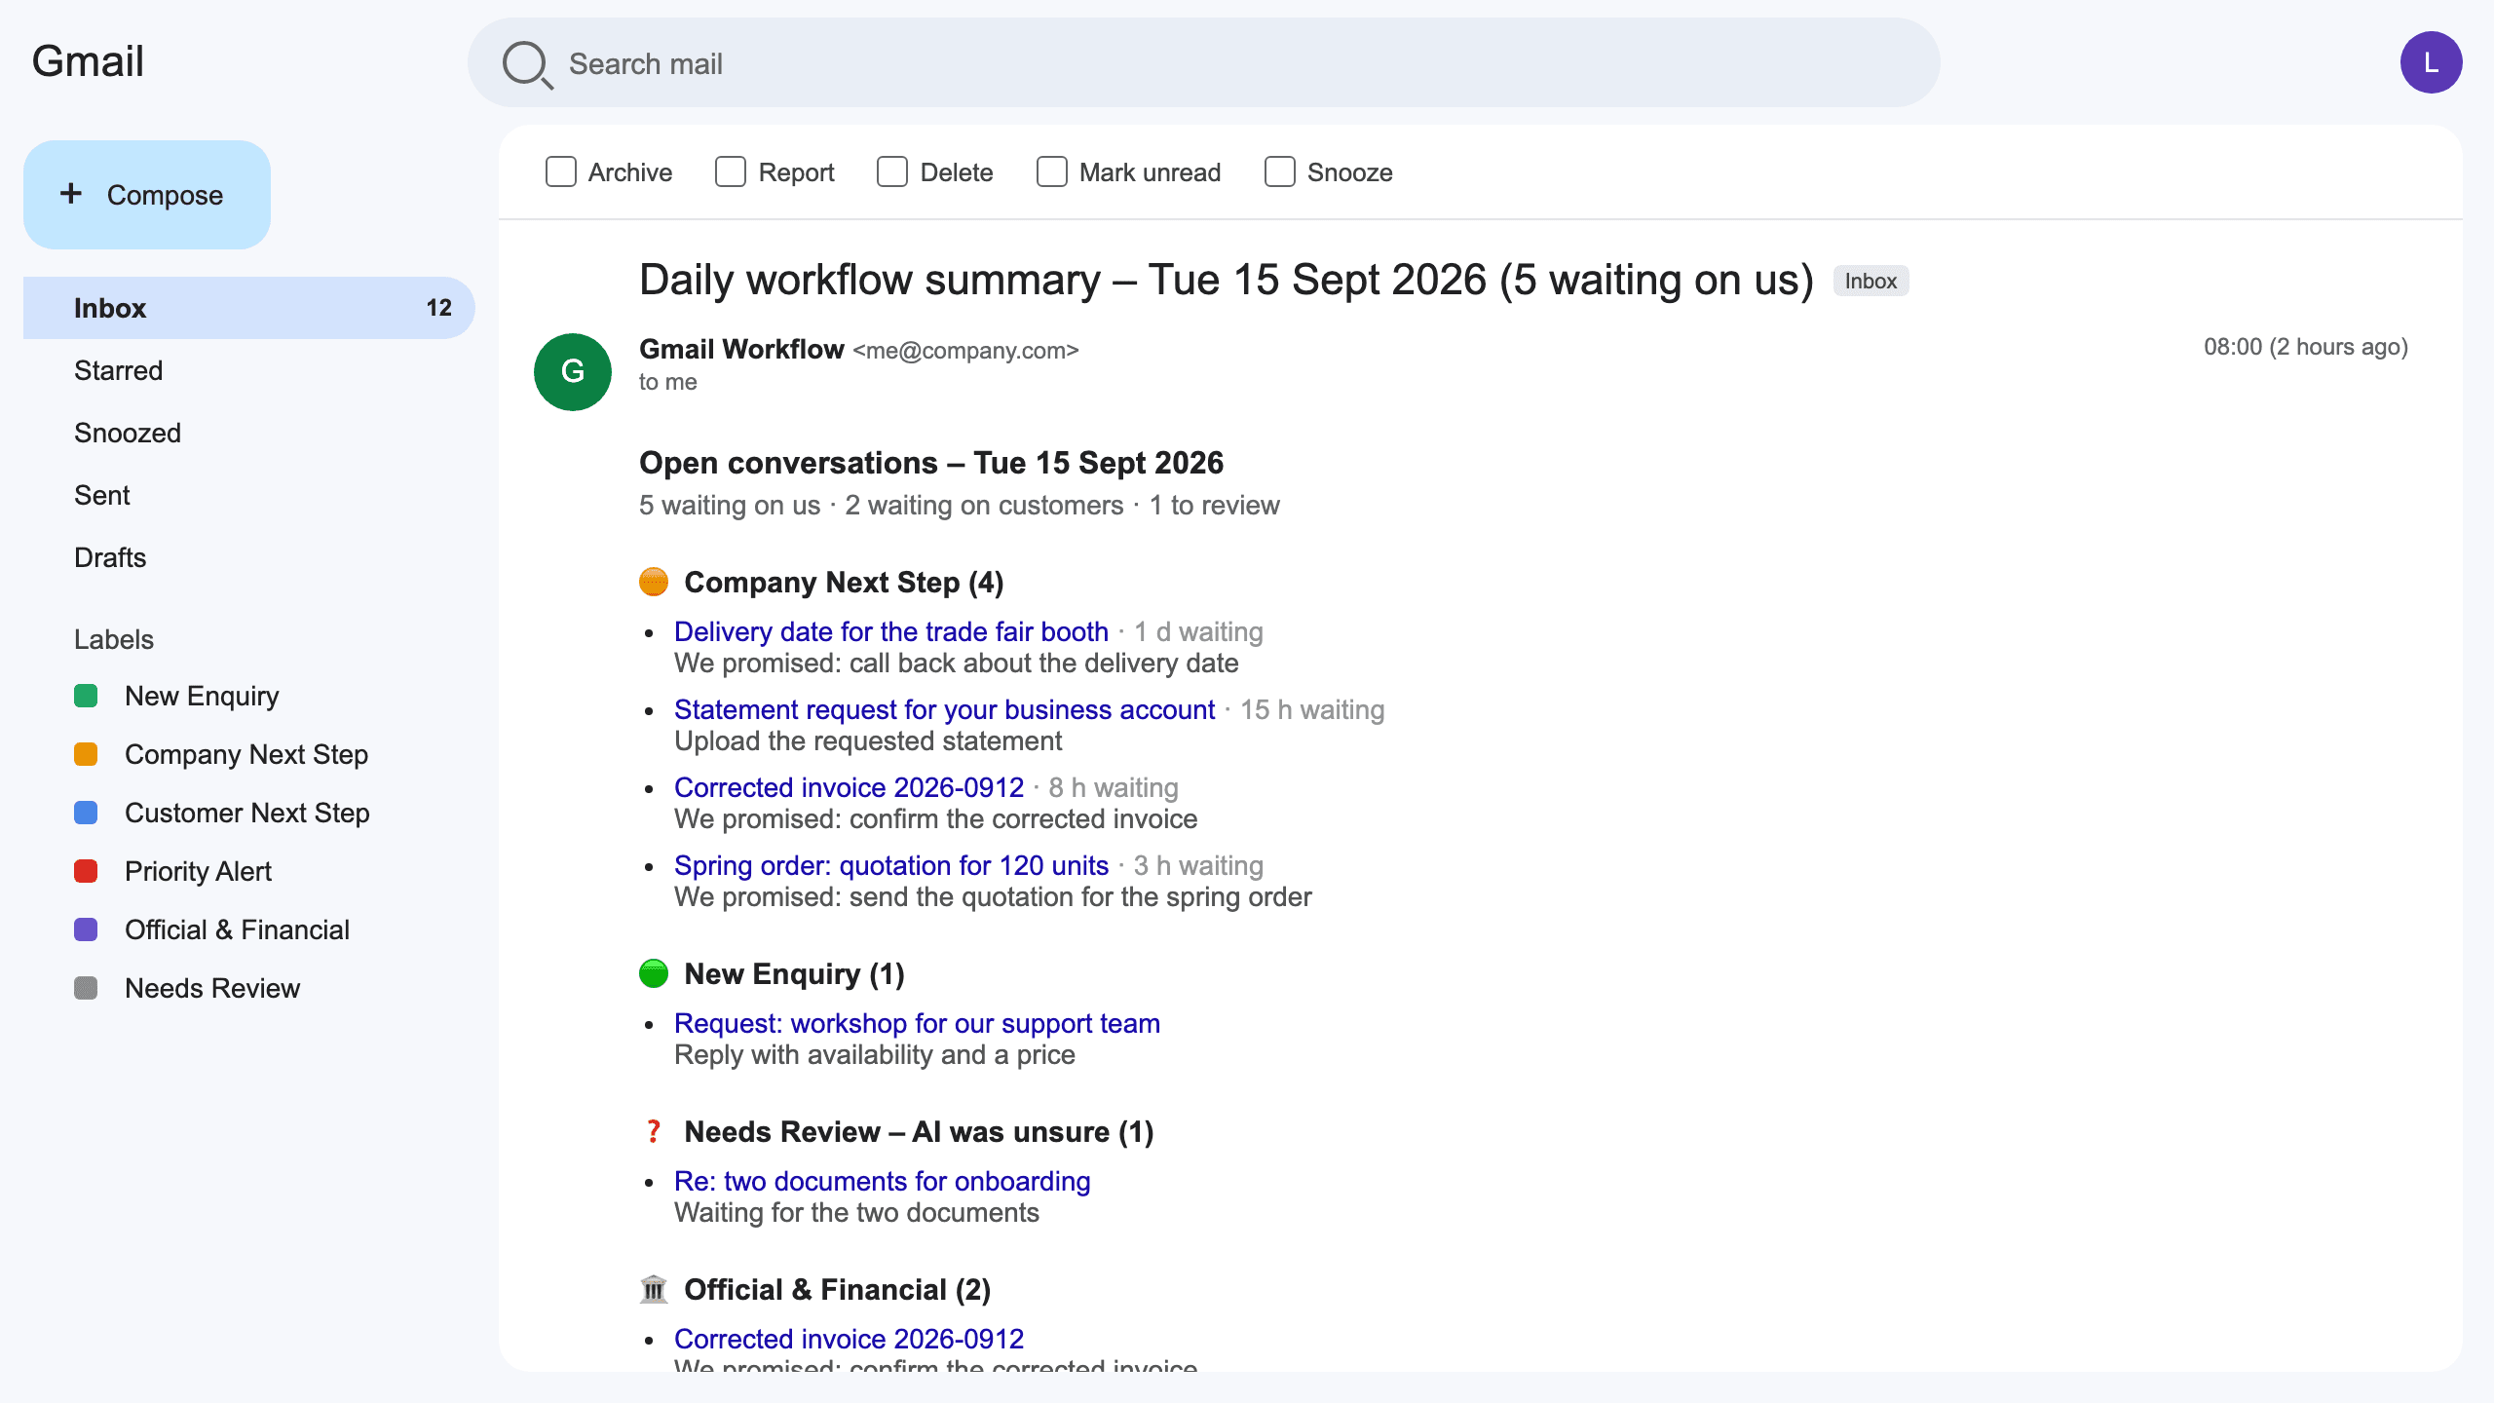Toggle the Delete checkbox
The image size is (2494, 1403).
tap(892, 172)
